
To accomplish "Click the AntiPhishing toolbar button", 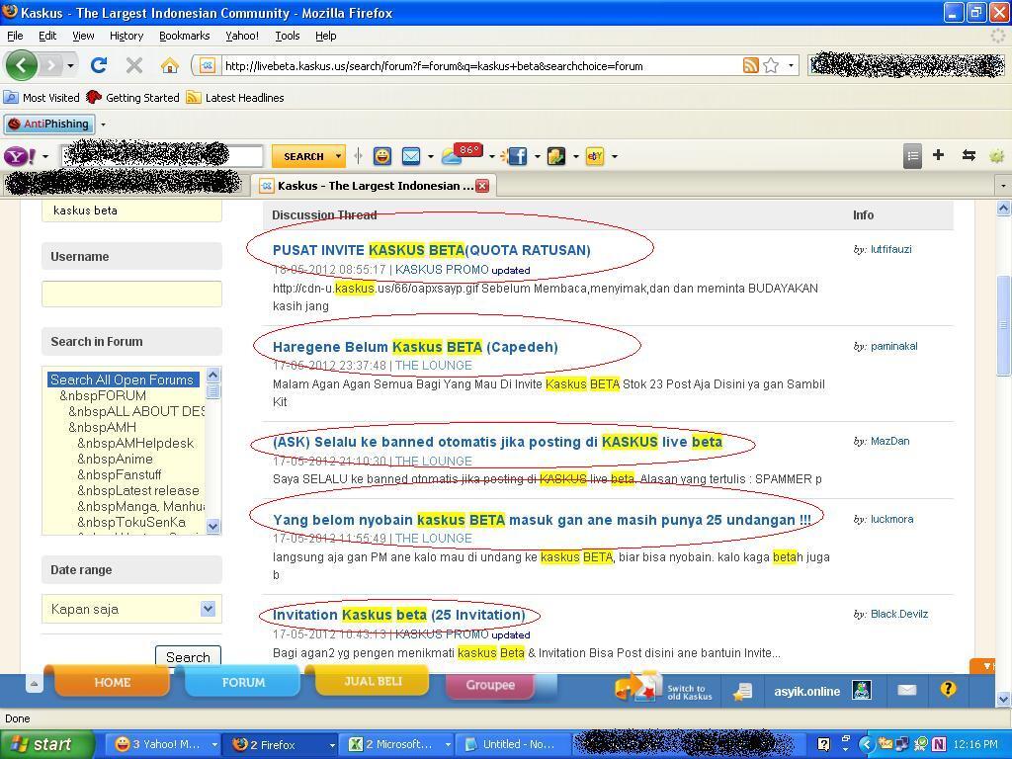I will pyautogui.click(x=49, y=124).
